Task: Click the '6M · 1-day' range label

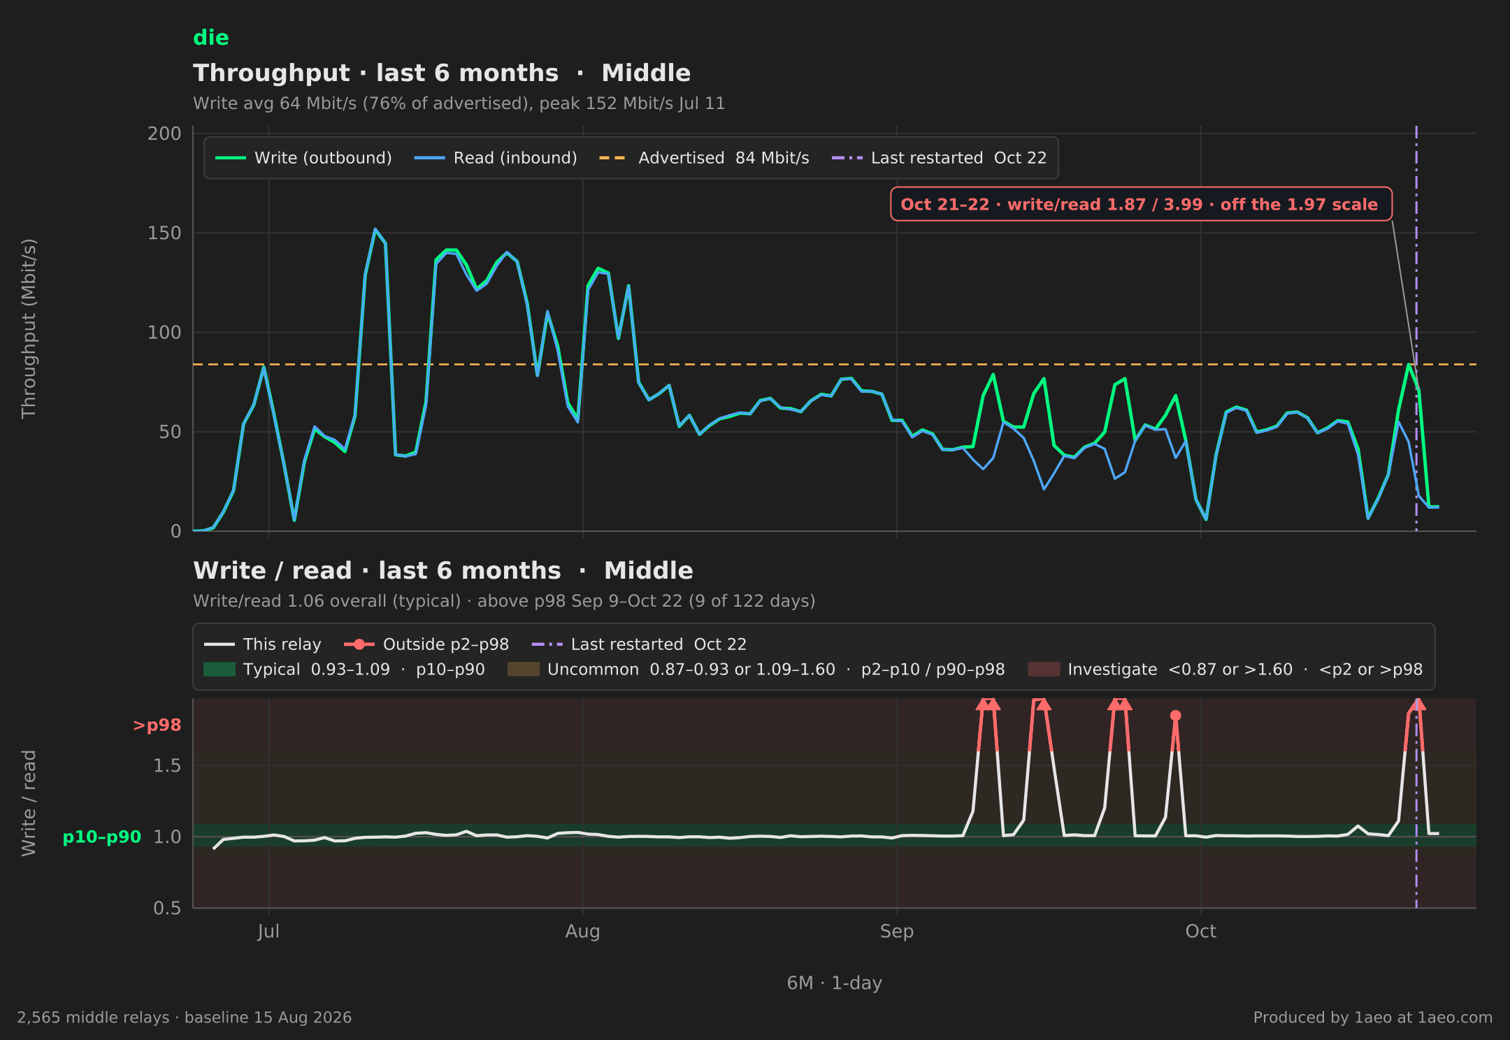Action: click(x=835, y=983)
